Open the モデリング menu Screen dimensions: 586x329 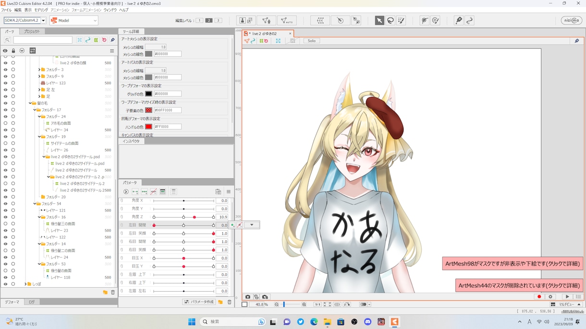[x=41, y=10]
